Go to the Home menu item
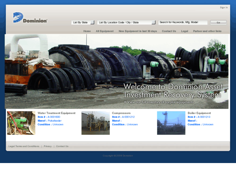Image resolution: width=236 pixels, height=177 pixels. coord(87,31)
